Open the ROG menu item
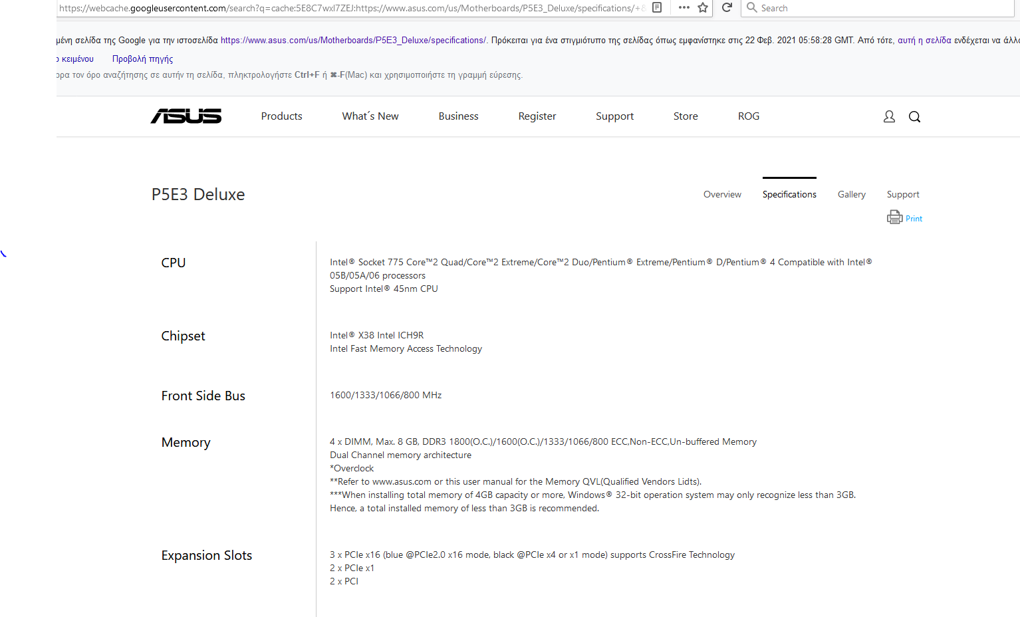1020x617 pixels. point(749,116)
